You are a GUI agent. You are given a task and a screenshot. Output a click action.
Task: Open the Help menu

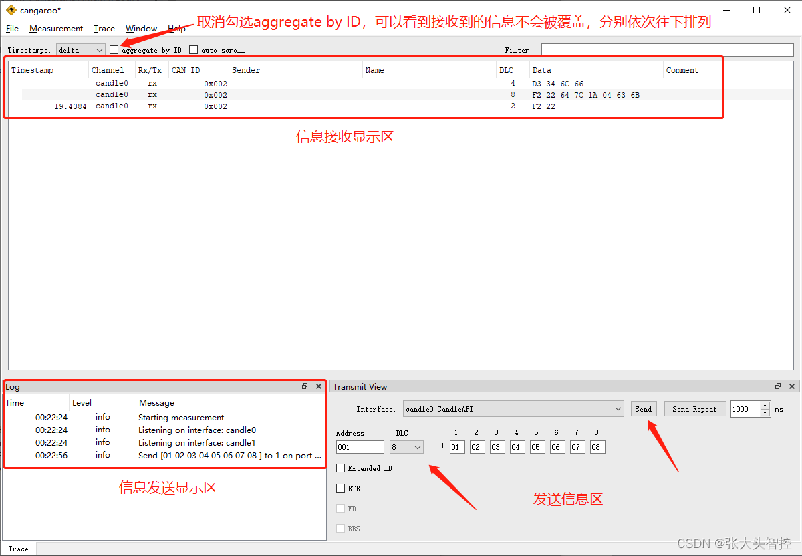[x=176, y=28]
